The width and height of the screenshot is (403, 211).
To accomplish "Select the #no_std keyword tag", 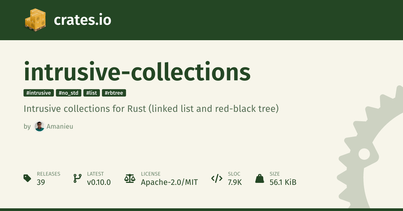I will coord(69,93).
